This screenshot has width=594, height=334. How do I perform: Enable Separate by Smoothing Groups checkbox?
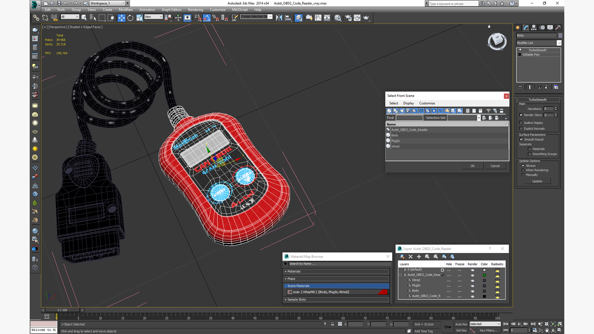pos(530,154)
